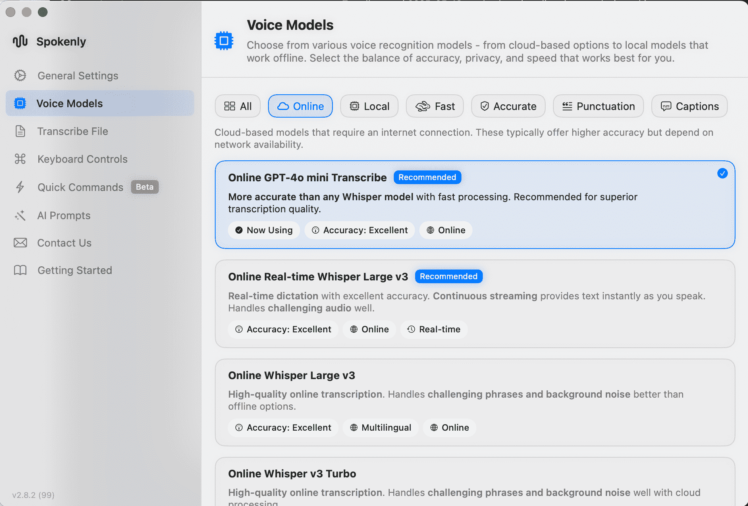Filter models by Local
Viewport: 748px width, 506px height.
click(369, 106)
